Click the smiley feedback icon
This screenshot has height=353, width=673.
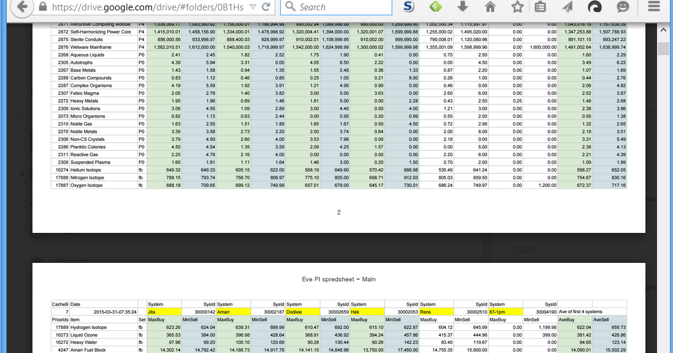(x=623, y=7)
